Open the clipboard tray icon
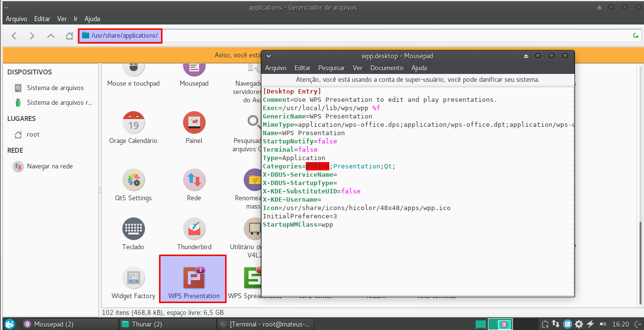The image size is (644, 330). 545,324
